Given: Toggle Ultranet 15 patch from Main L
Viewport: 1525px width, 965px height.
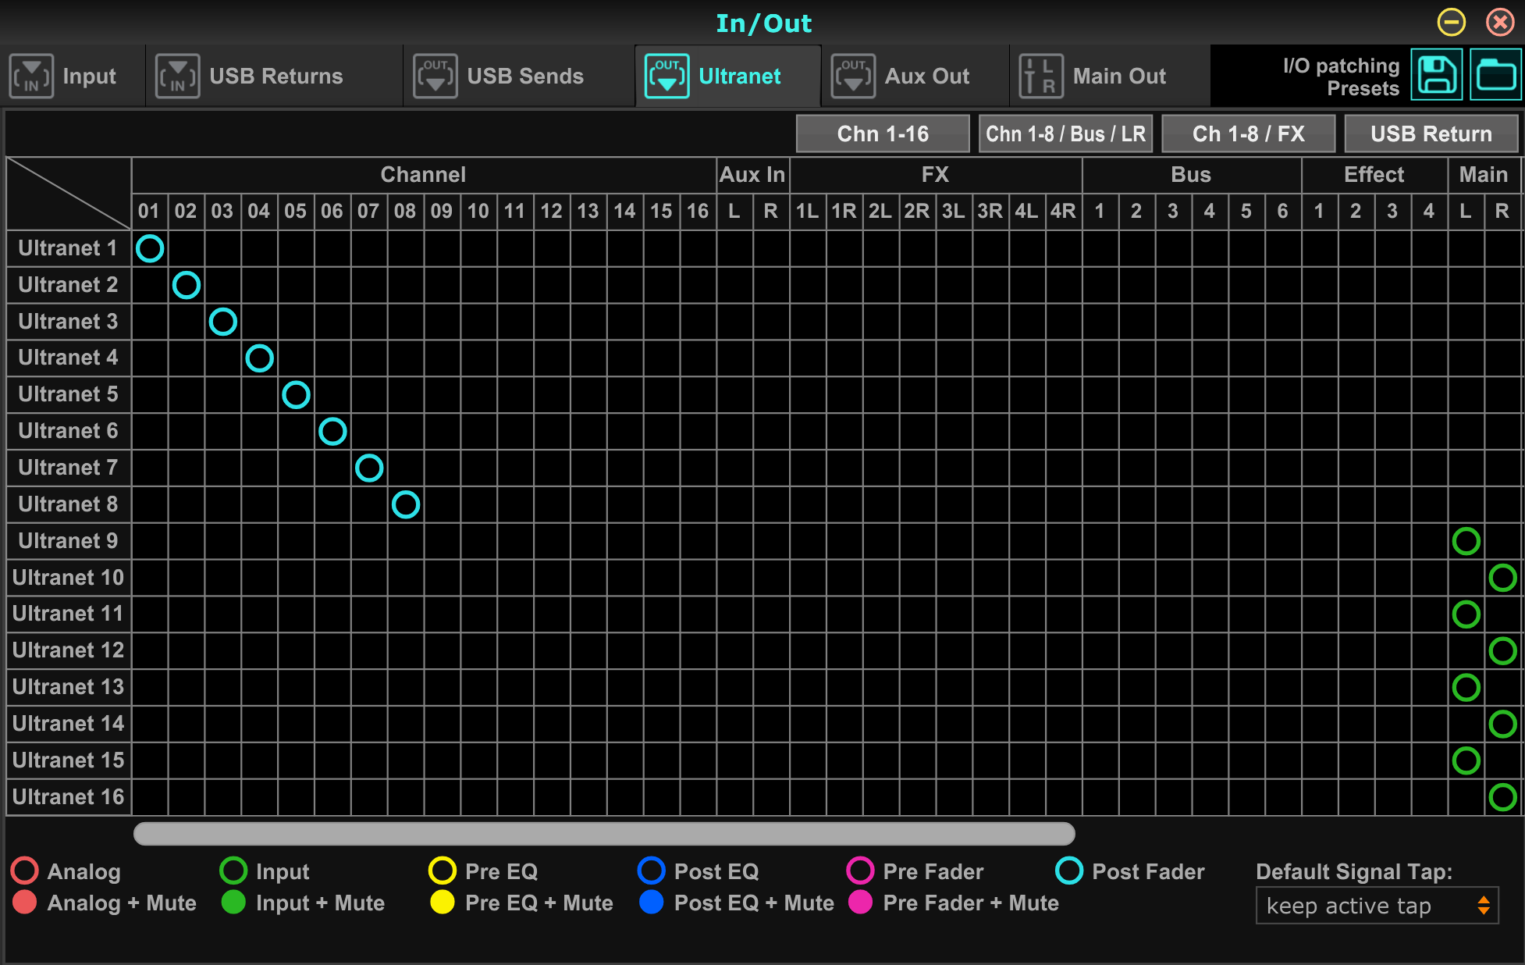Looking at the screenshot, I should 1466,760.
